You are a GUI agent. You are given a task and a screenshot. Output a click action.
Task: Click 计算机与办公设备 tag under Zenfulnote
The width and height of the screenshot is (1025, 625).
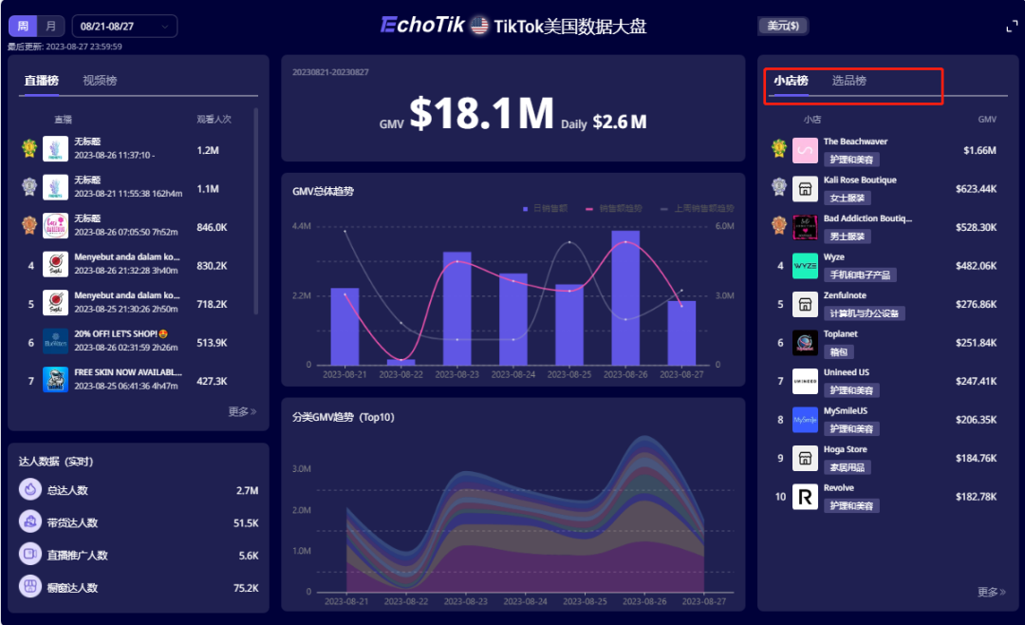click(x=865, y=313)
